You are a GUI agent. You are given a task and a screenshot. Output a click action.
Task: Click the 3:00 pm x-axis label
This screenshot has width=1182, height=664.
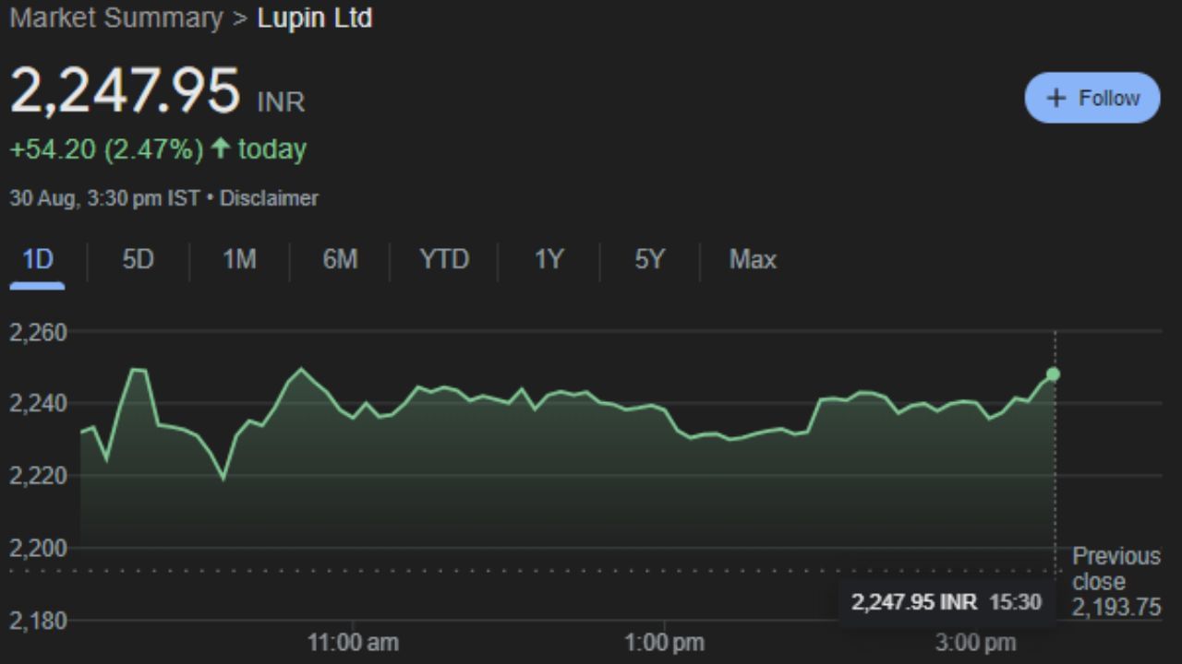[975, 642]
